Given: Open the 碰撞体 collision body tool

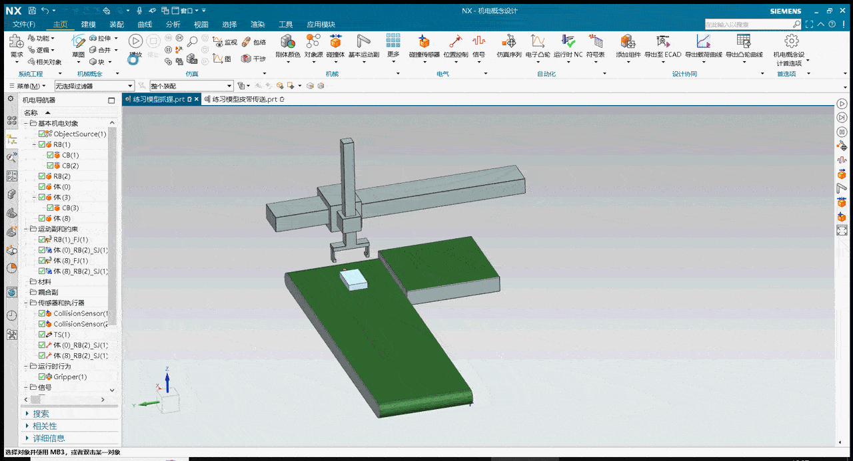Looking at the screenshot, I should 335,45.
